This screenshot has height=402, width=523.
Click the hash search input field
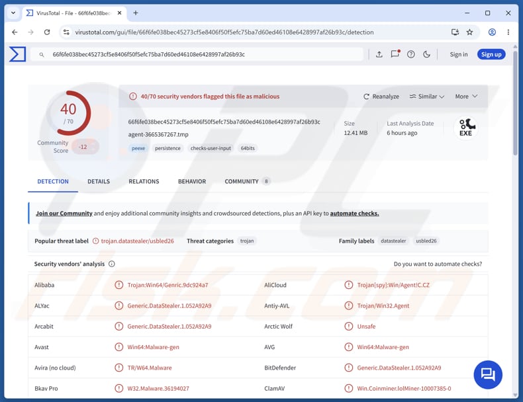click(x=197, y=54)
